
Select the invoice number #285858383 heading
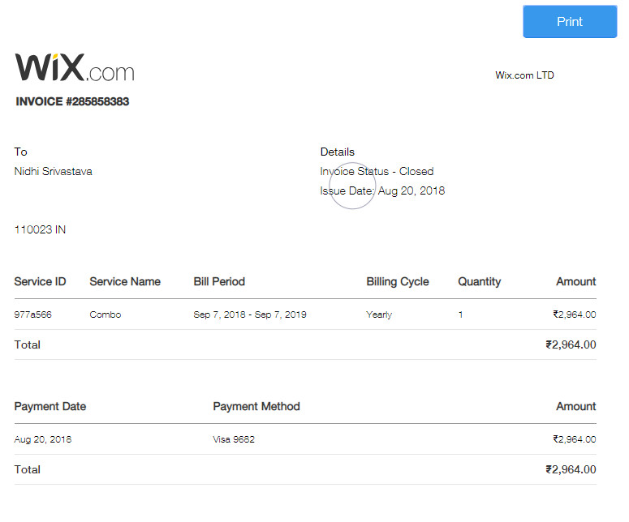pyautogui.click(x=72, y=101)
